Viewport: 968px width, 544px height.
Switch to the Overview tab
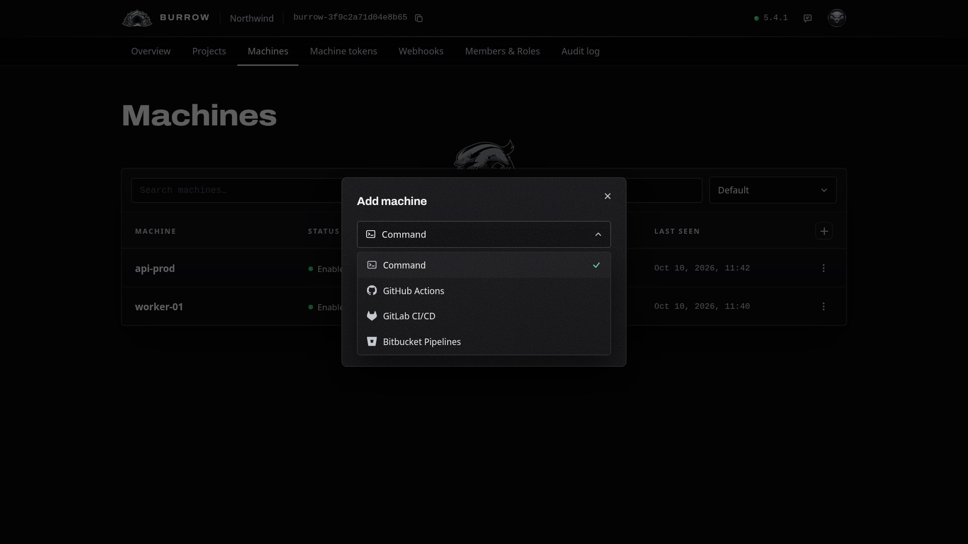151,51
